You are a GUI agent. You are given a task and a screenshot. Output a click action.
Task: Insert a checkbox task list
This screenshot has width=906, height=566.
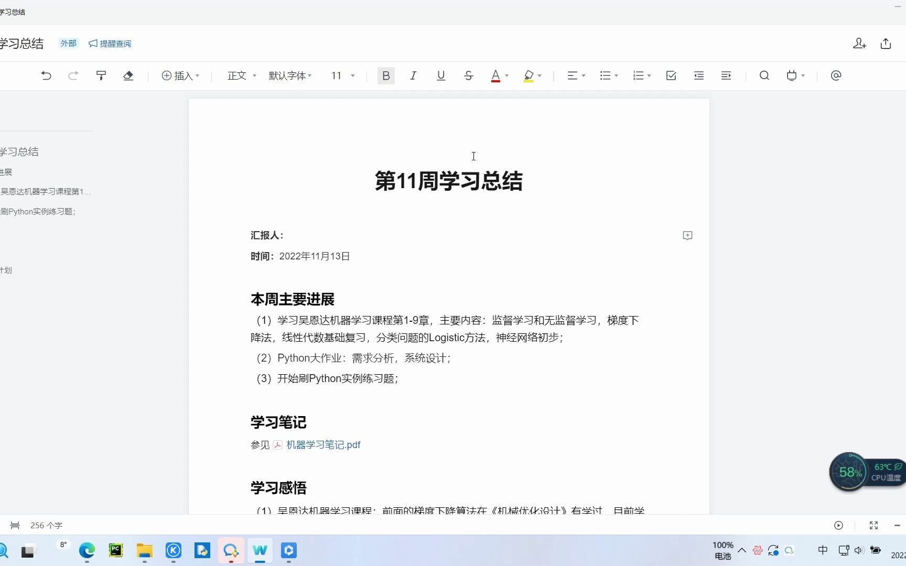[x=671, y=75]
